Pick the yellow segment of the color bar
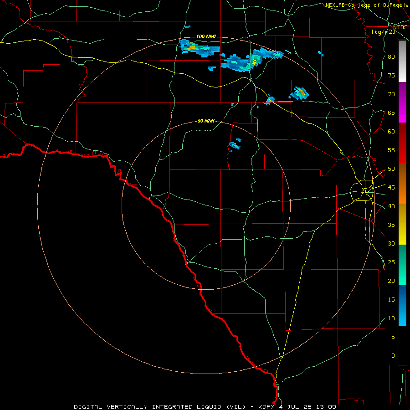 402,224
